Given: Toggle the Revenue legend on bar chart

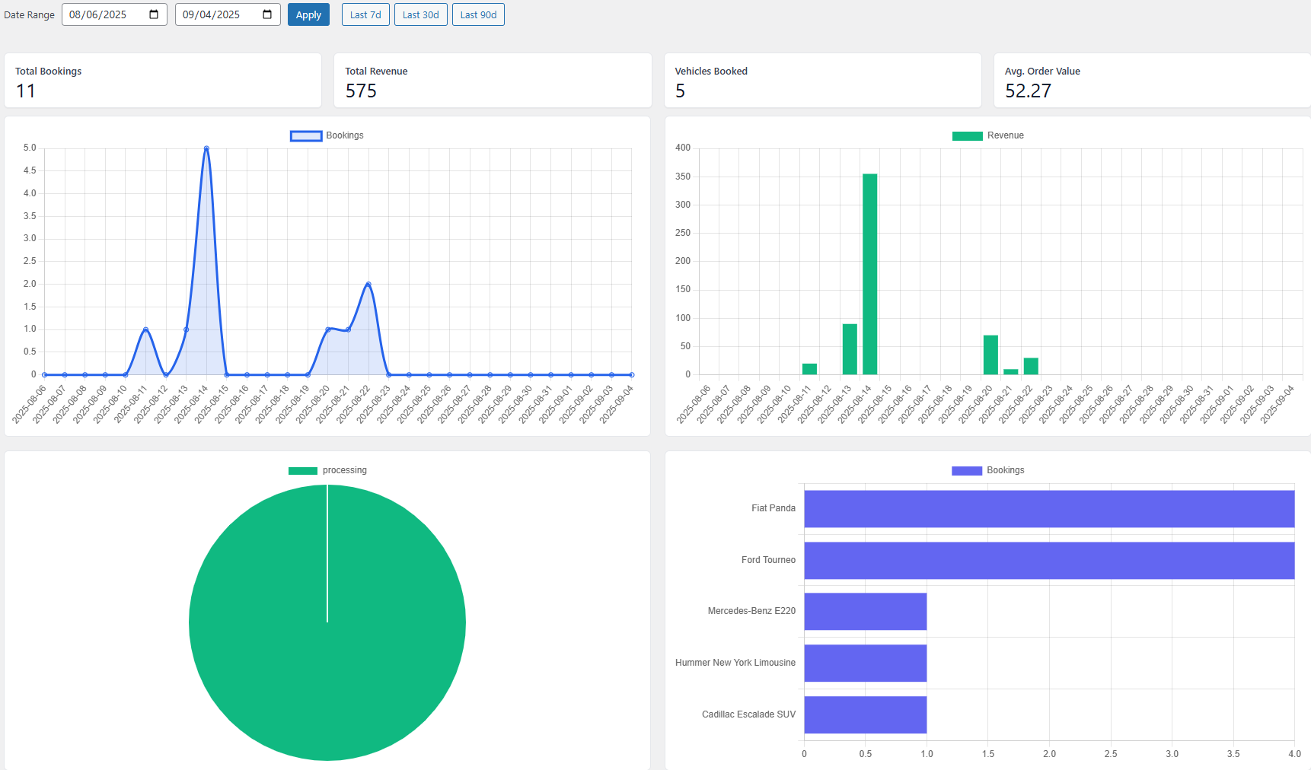Looking at the screenshot, I should (987, 135).
